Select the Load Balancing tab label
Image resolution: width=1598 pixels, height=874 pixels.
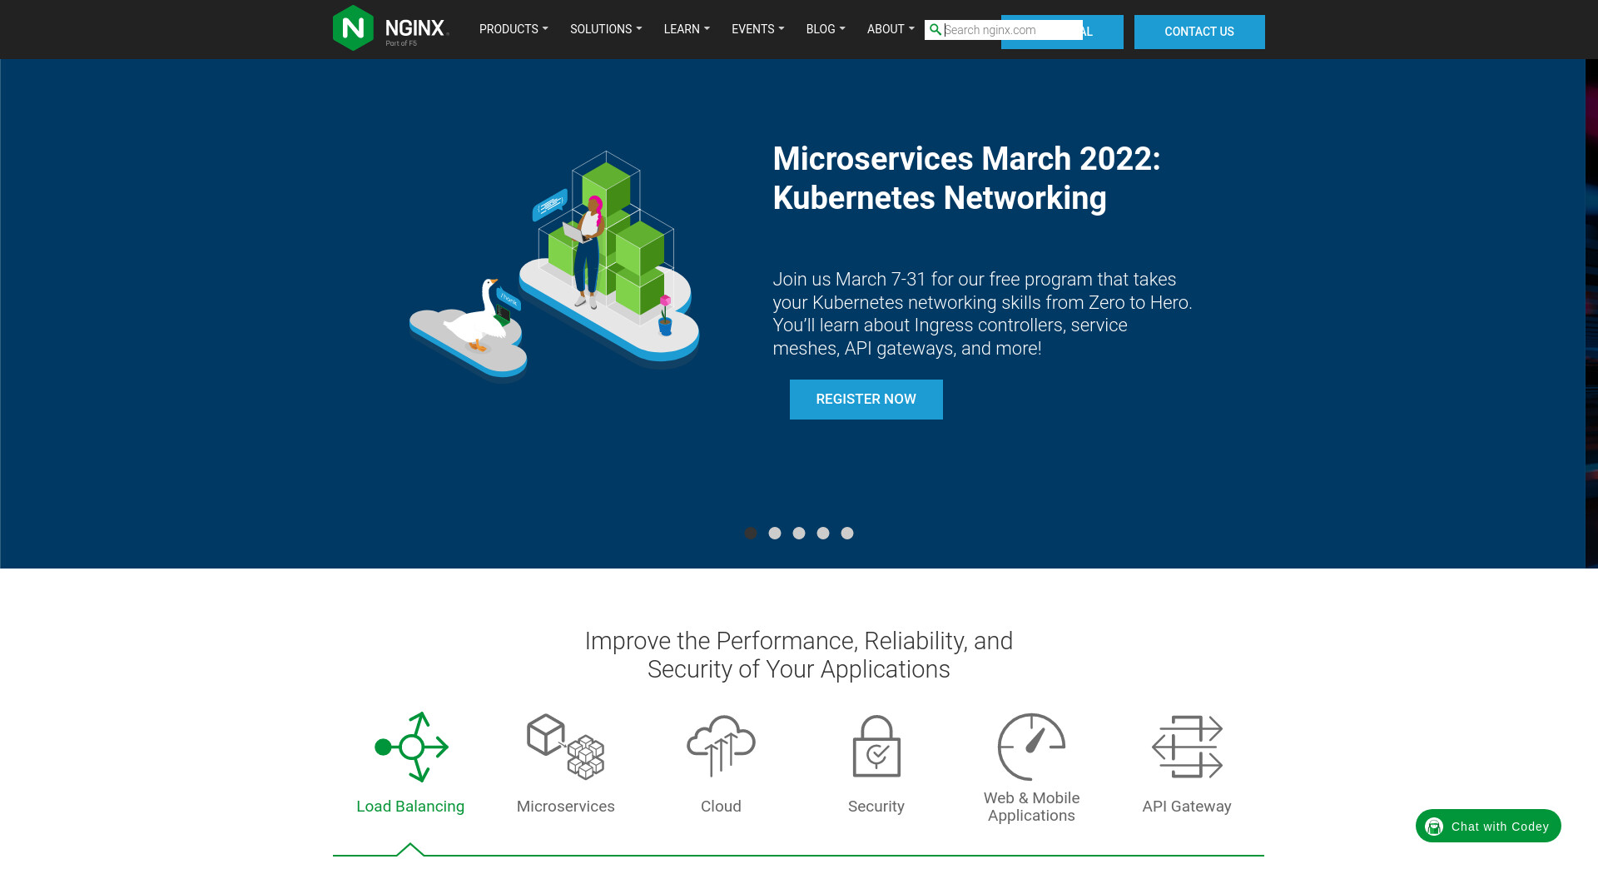(x=410, y=807)
